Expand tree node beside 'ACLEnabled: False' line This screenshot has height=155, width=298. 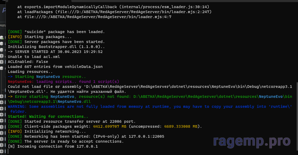point(2,62)
